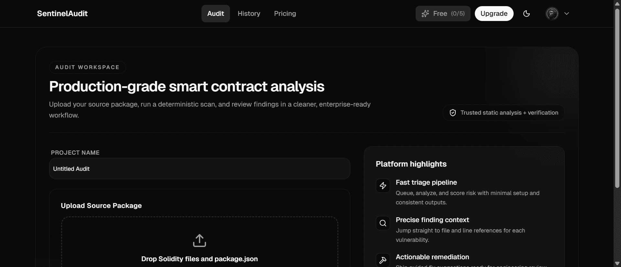Screen dimensions: 621x267
Task: Select the Audit tab
Action: pos(216,14)
